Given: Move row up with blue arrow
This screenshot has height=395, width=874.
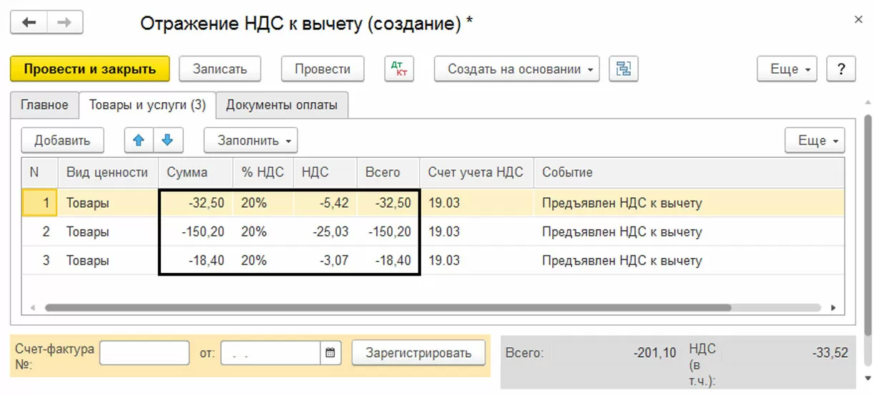Looking at the screenshot, I should [x=139, y=140].
